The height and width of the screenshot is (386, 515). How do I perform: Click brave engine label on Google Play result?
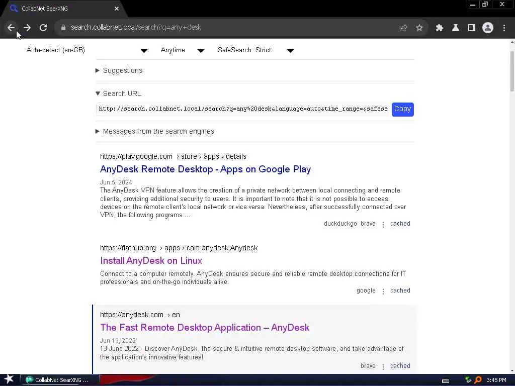click(368, 224)
